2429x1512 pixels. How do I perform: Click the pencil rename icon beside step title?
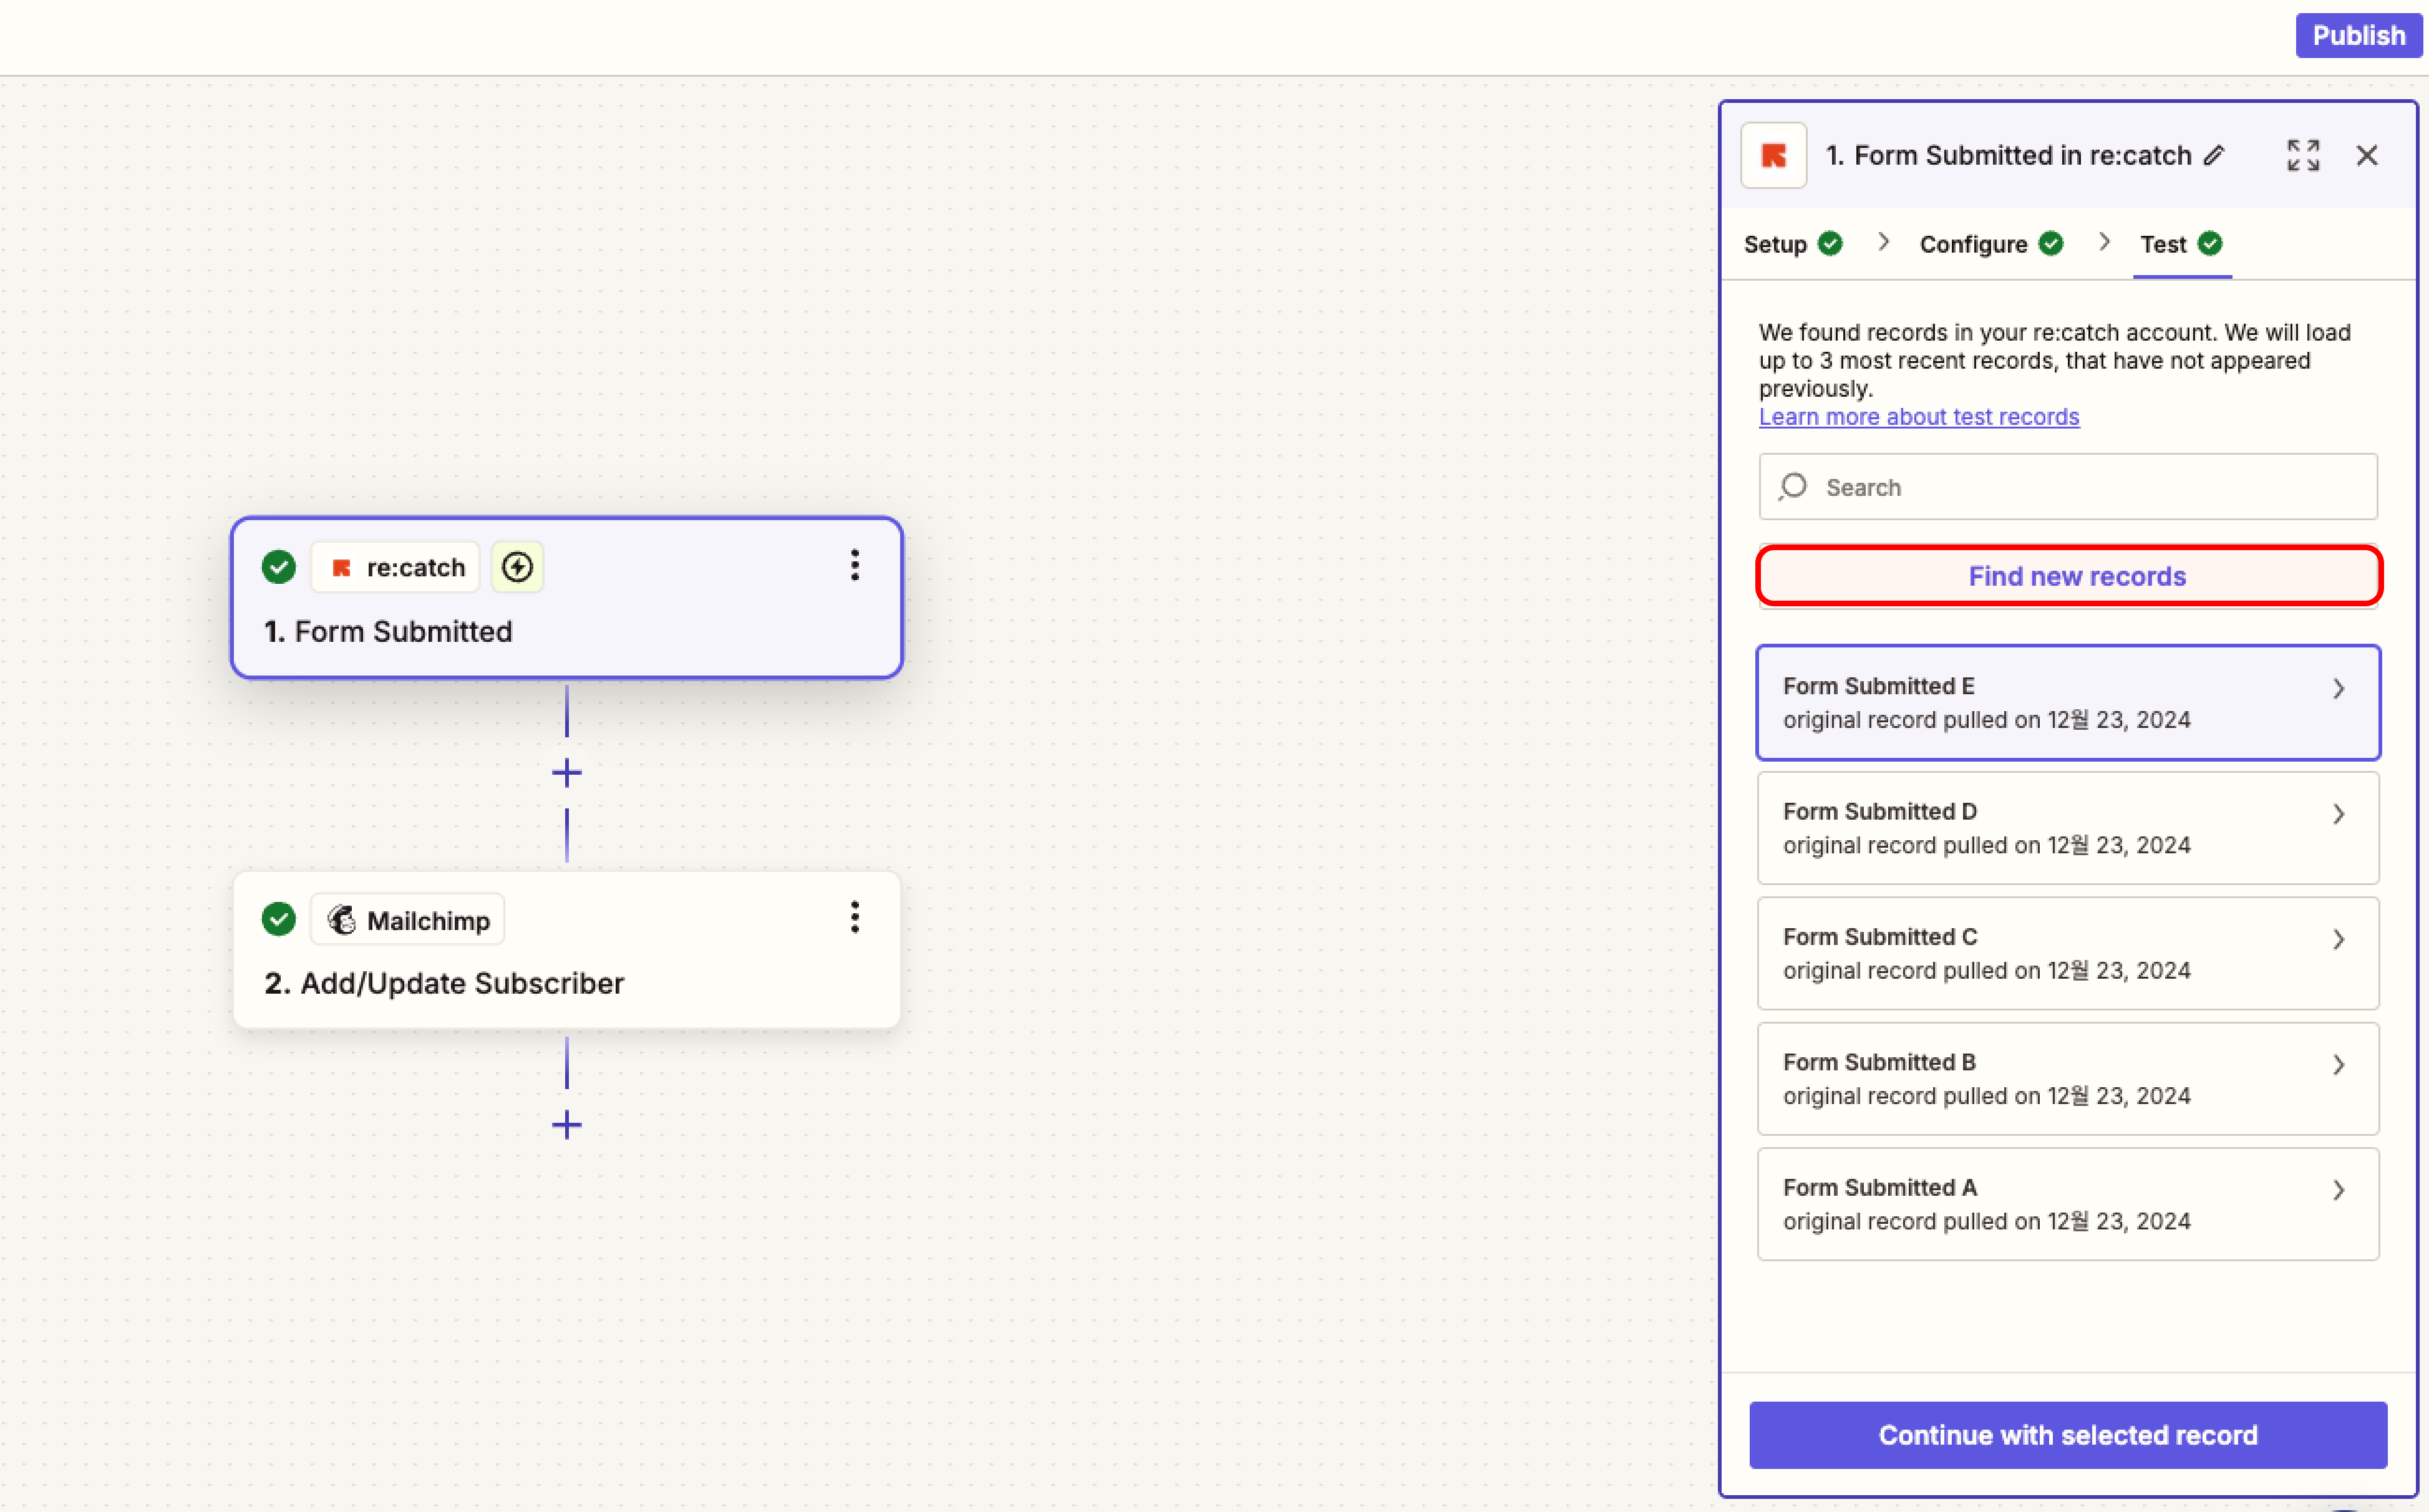(x=2214, y=156)
